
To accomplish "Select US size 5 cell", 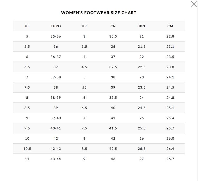I will coord(27,36).
